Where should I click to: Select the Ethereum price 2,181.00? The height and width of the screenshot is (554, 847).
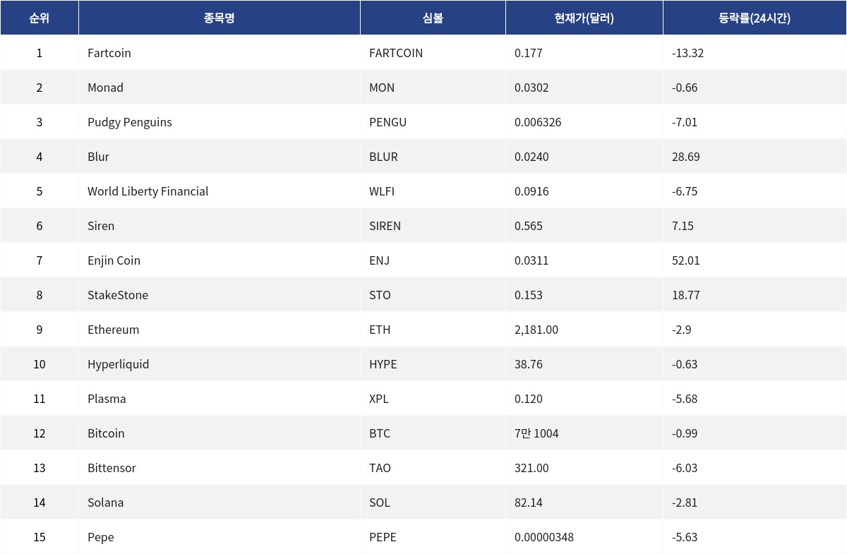tap(536, 330)
